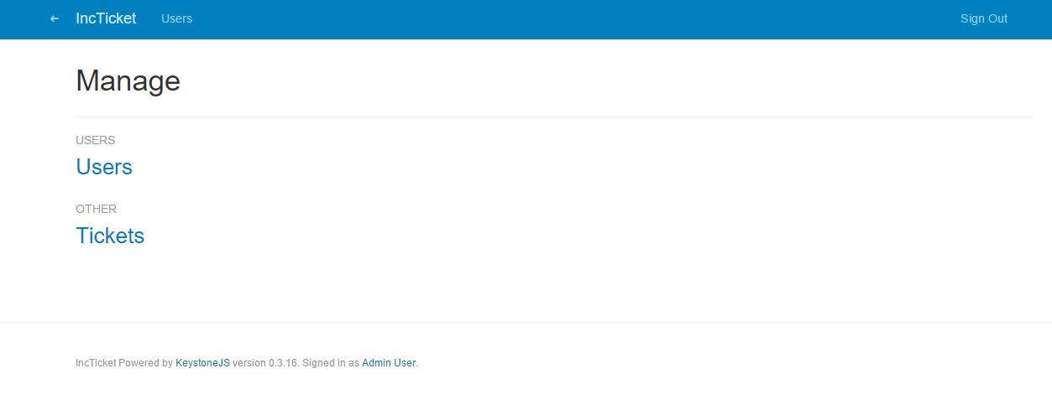The image size is (1052, 405).
Task: Click the USERS section label
Action: (x=95, y=140)
